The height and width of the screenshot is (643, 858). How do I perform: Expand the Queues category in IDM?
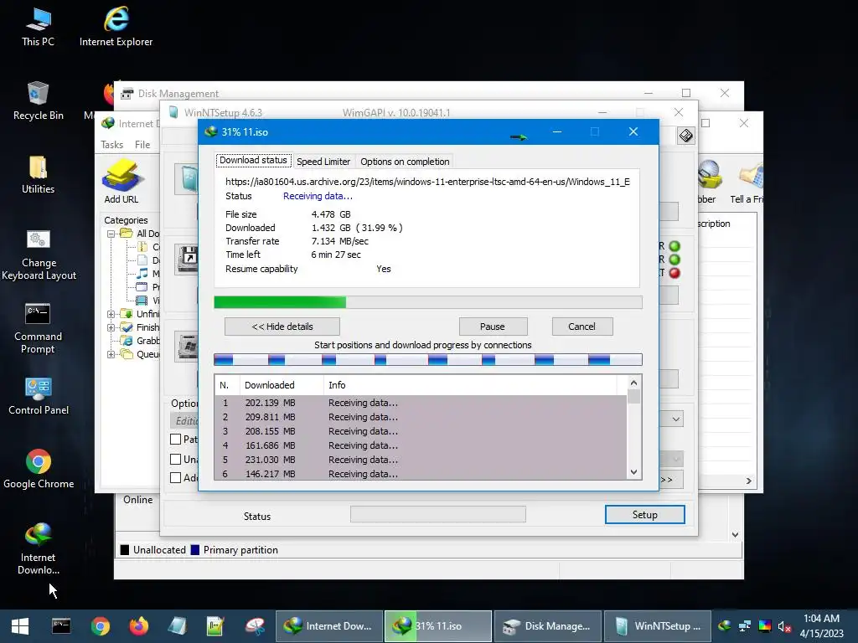[x=111, y=355]
